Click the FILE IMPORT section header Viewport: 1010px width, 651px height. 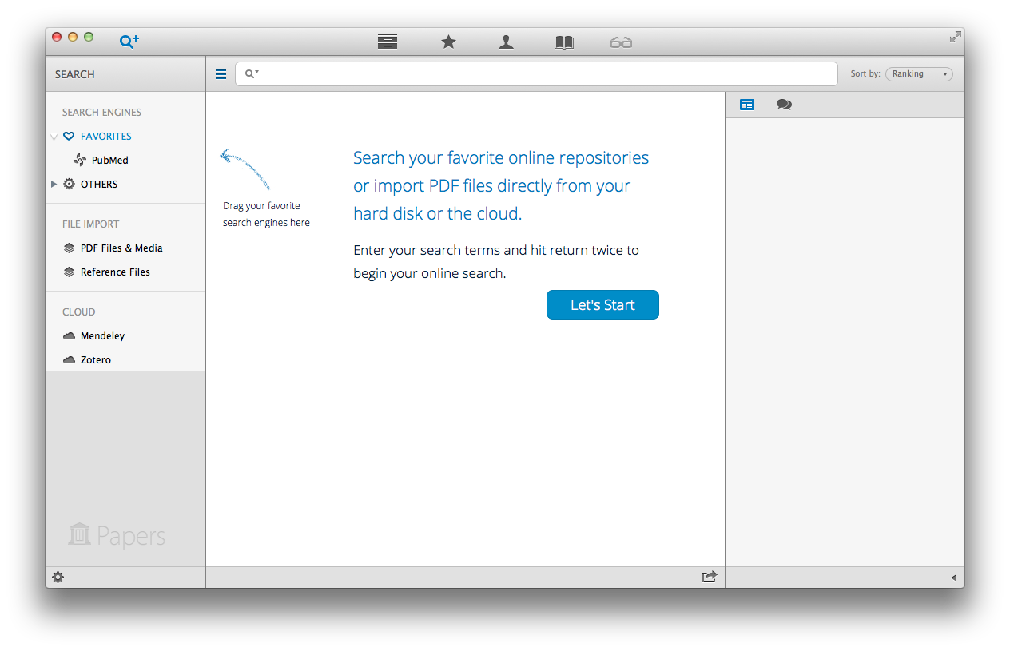pos(90,224)
